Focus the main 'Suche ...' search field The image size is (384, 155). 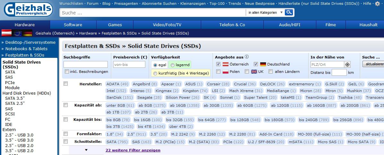[153, 13]
